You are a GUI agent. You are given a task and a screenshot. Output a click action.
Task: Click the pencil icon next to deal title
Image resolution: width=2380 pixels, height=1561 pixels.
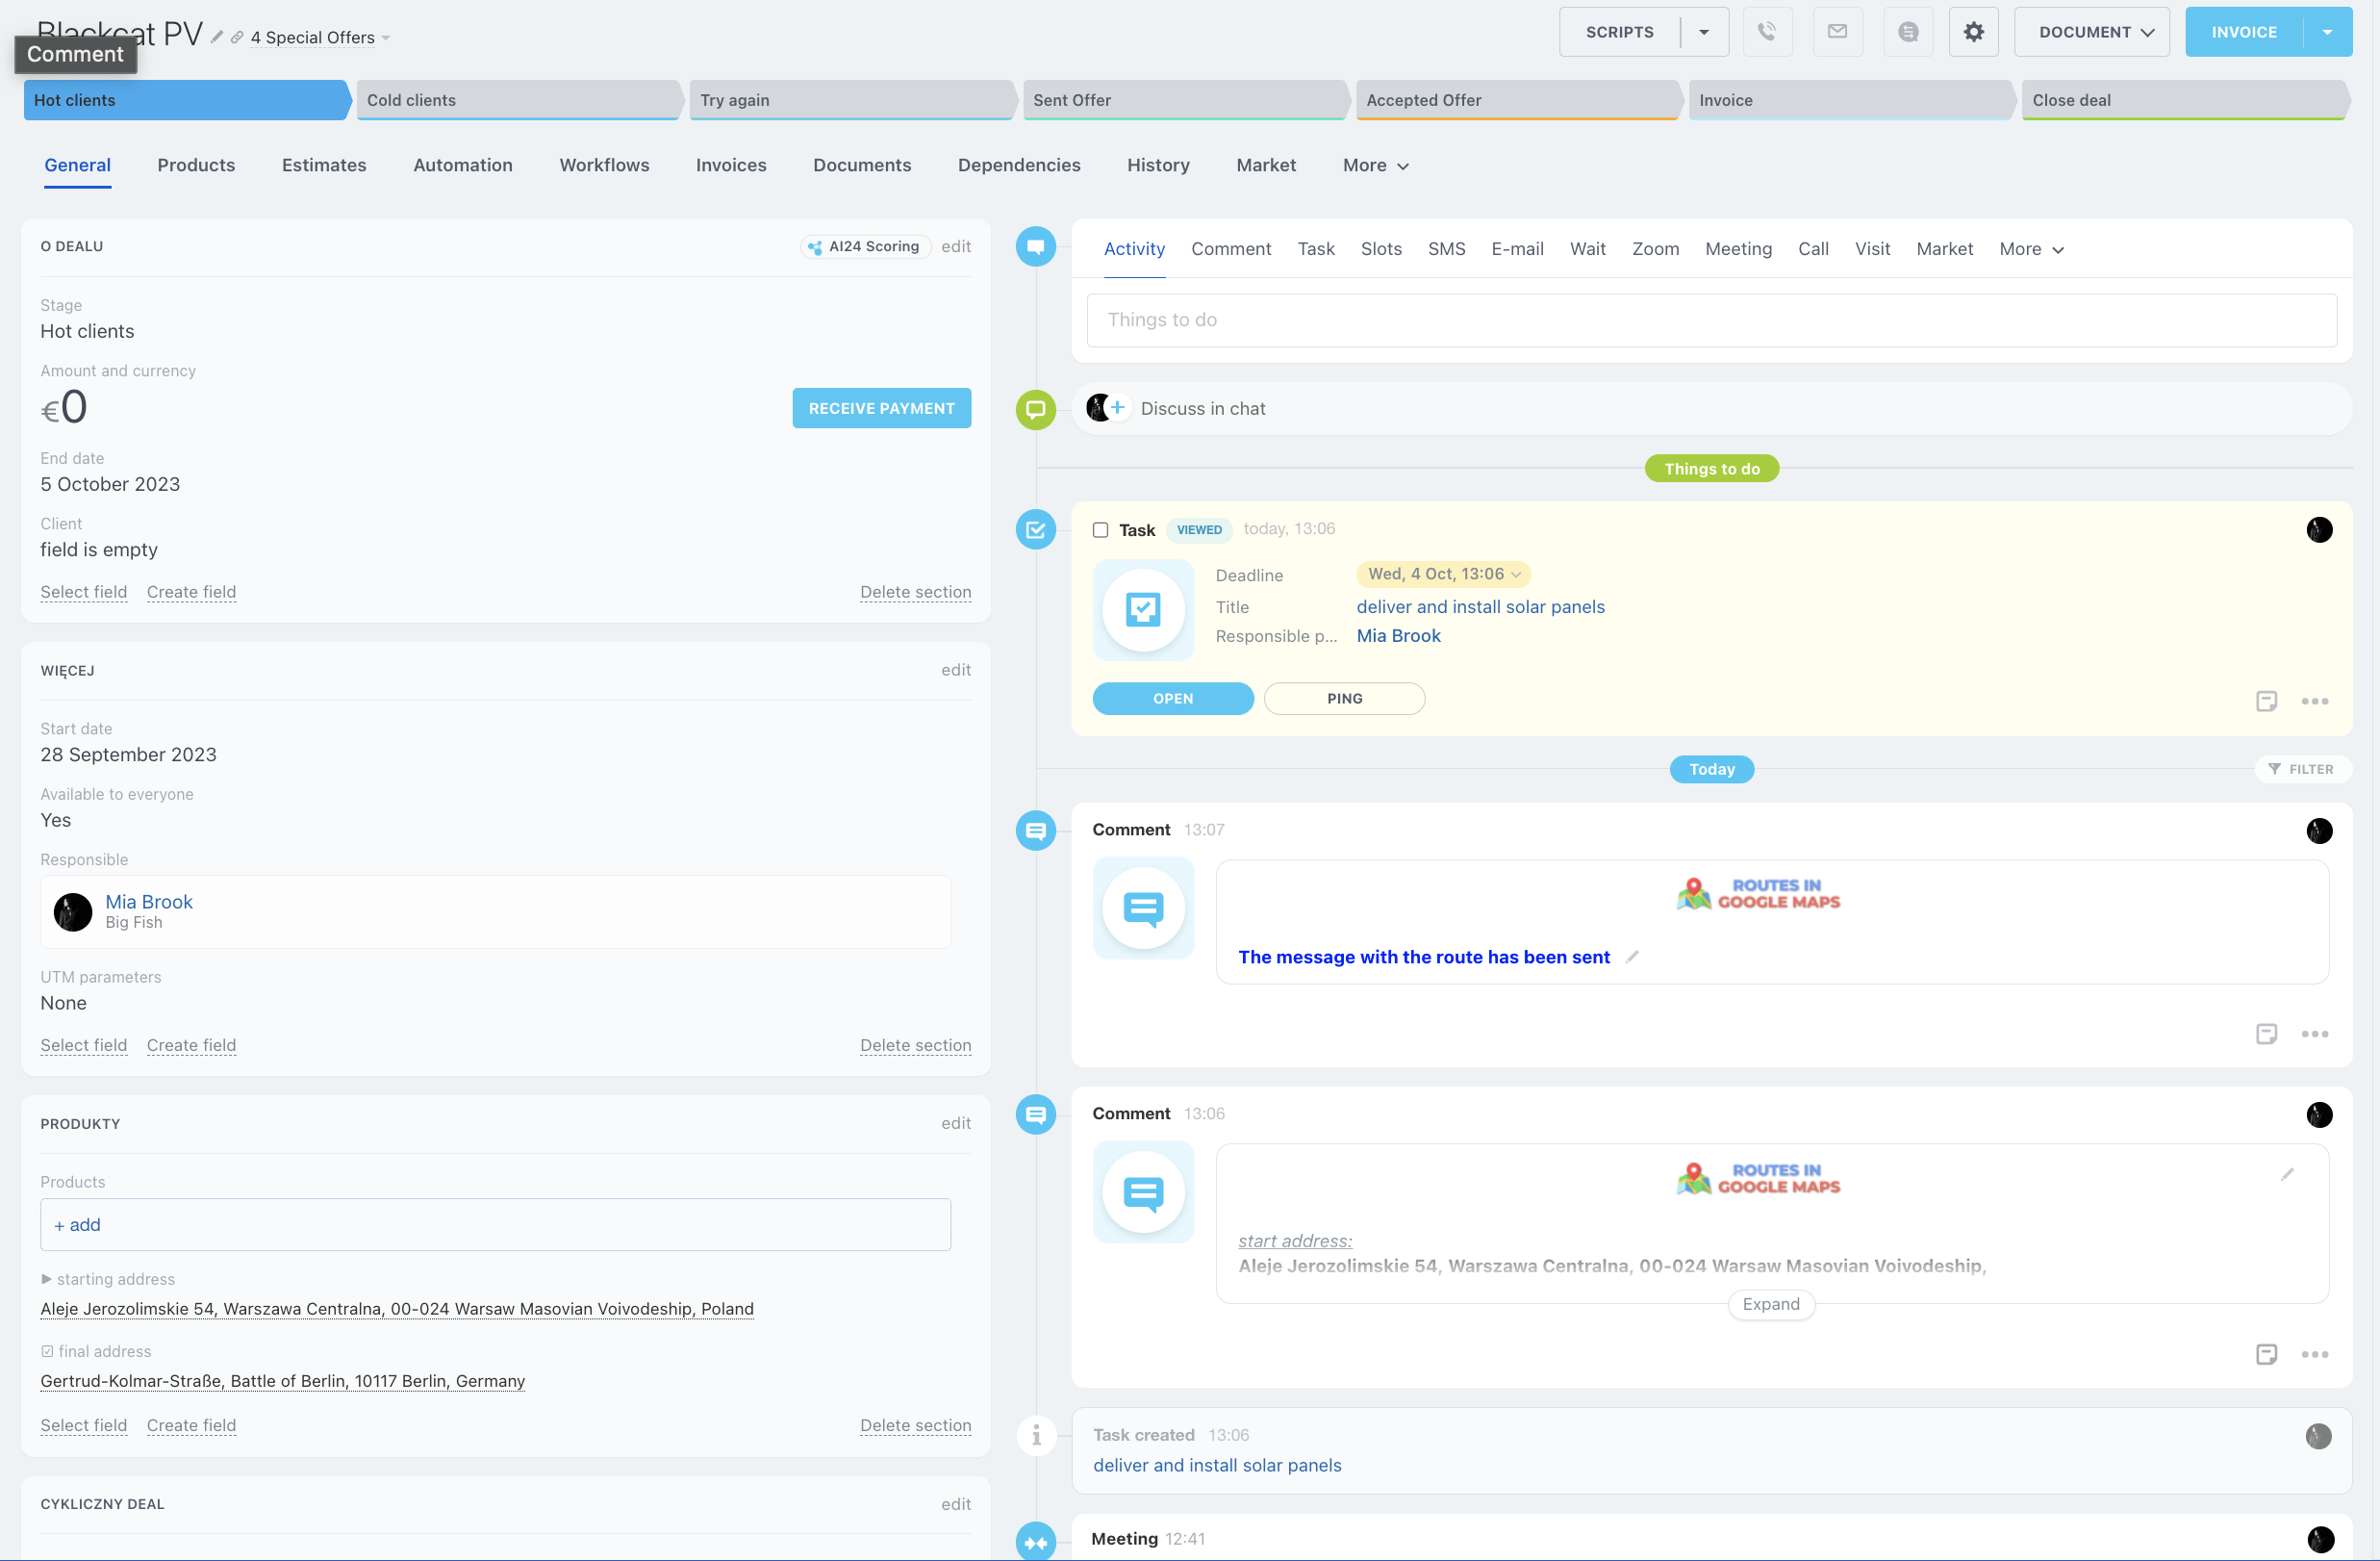(x=217, y=37)
